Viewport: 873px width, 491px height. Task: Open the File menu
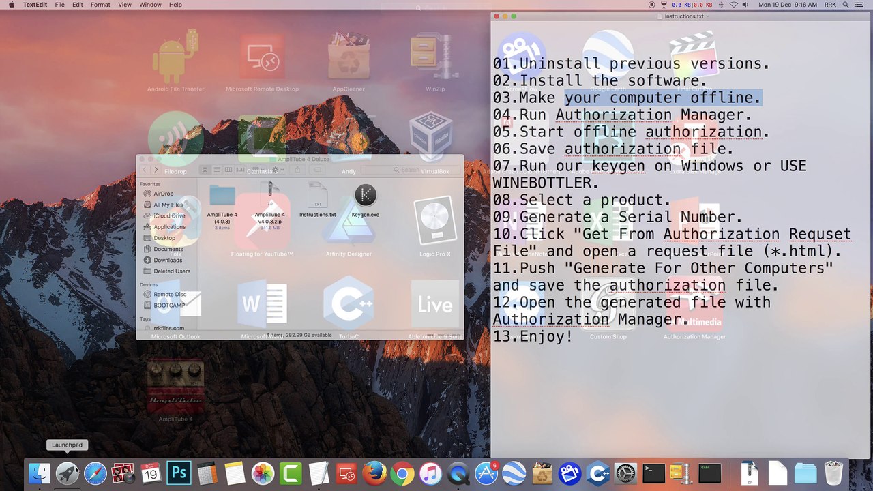(60, 5)
